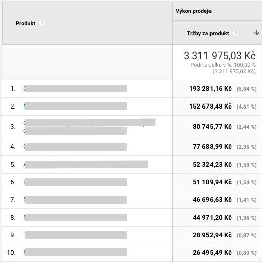Viewport: 262px width, 263px height.
Task: Select percentage (1,41 %)
Action: 247,200
